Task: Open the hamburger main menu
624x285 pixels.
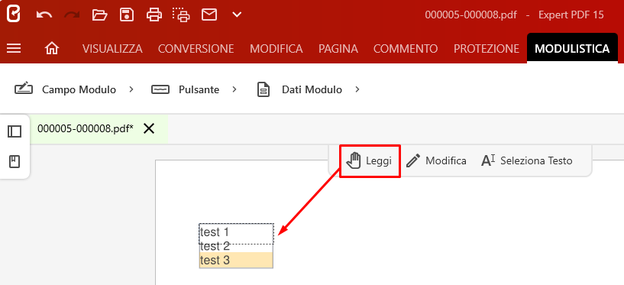Action: coord(14,49)
